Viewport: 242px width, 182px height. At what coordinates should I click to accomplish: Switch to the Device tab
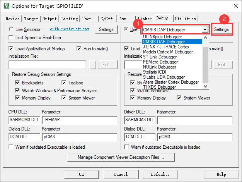[x=12, y=19]
